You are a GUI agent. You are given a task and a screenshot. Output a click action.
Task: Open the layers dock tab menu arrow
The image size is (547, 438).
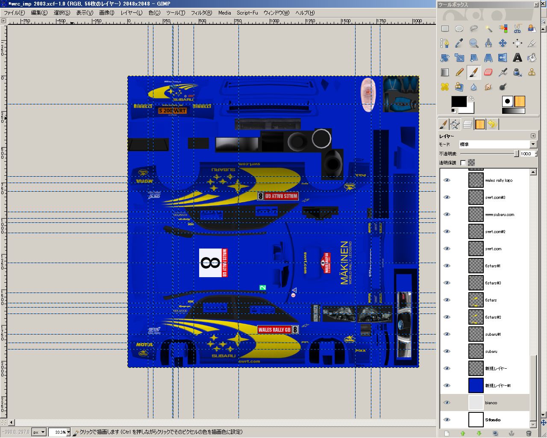(533, 136)
